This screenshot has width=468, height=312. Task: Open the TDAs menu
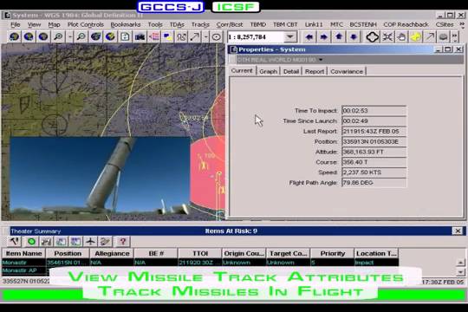coord(177,24)
